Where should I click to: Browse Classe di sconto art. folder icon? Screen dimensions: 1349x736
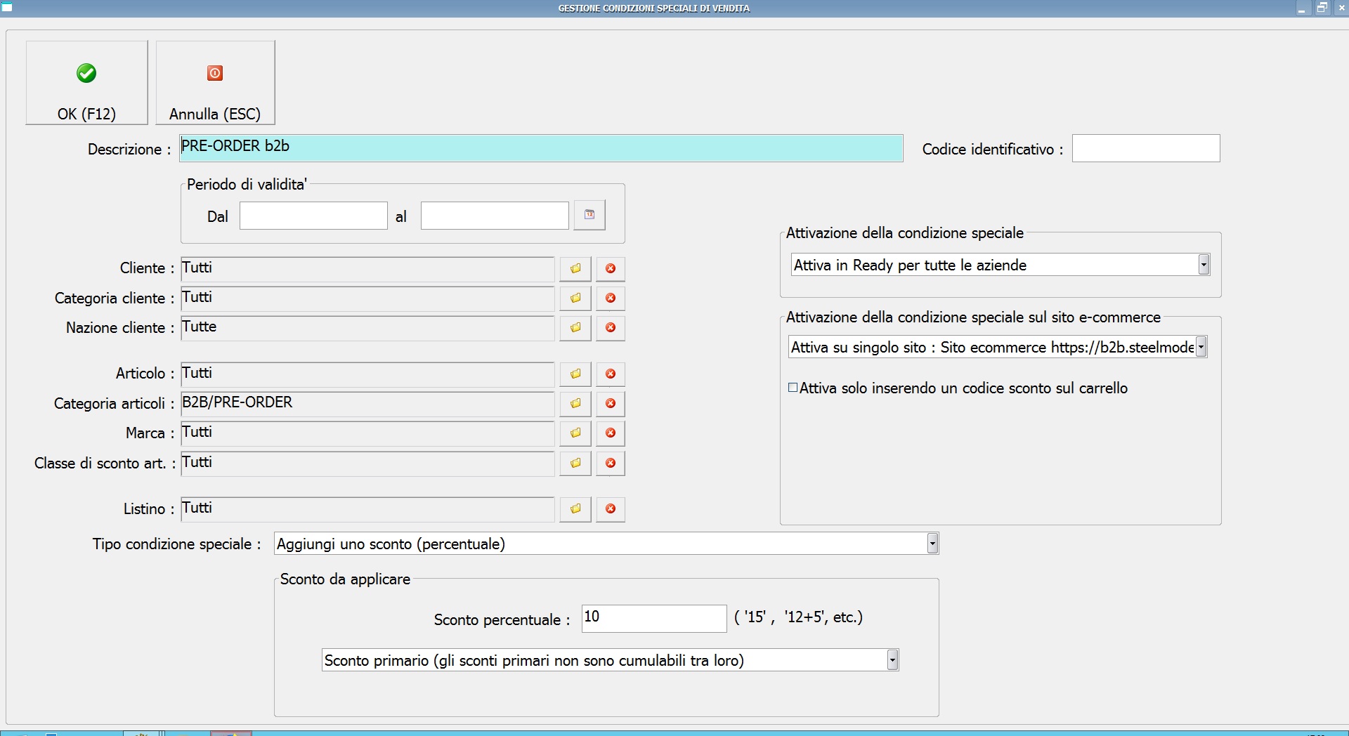[575, 464]
